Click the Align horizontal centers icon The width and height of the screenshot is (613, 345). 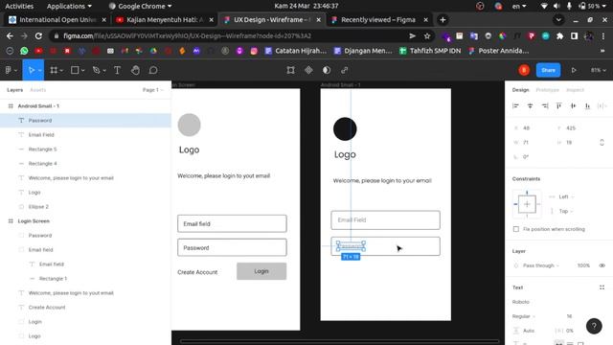point(530,106)
